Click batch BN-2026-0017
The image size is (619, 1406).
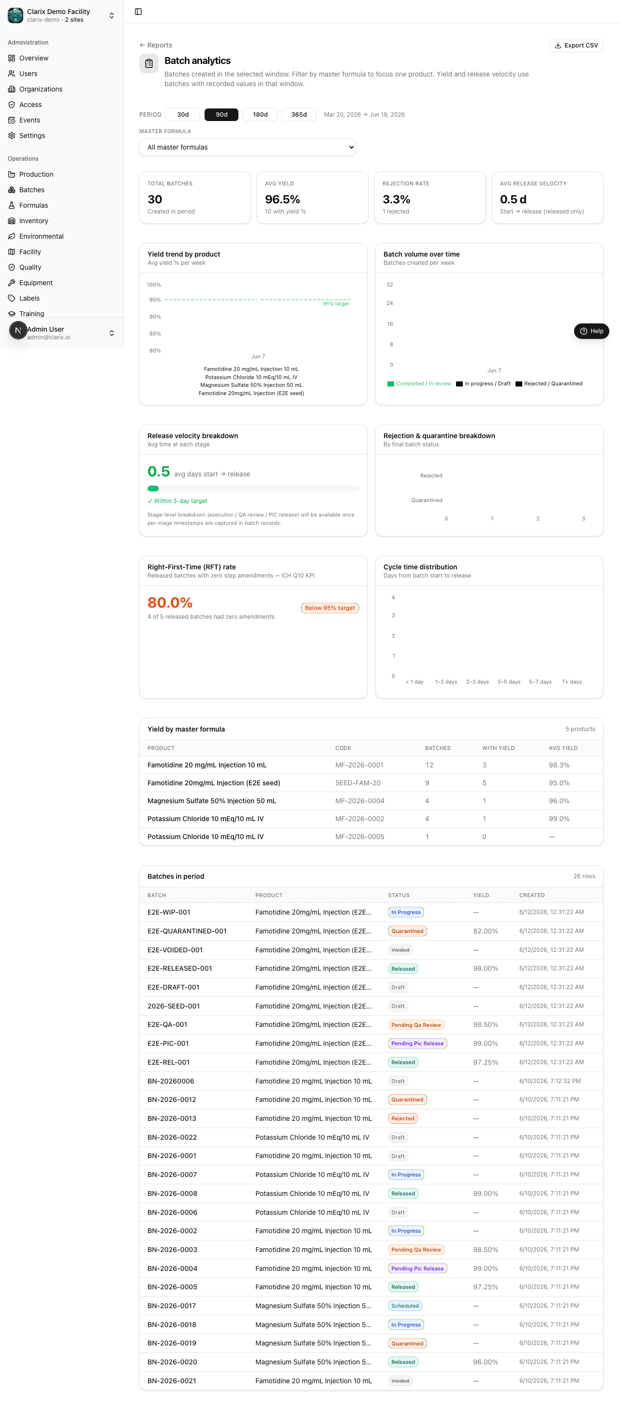click(172, 1306)
